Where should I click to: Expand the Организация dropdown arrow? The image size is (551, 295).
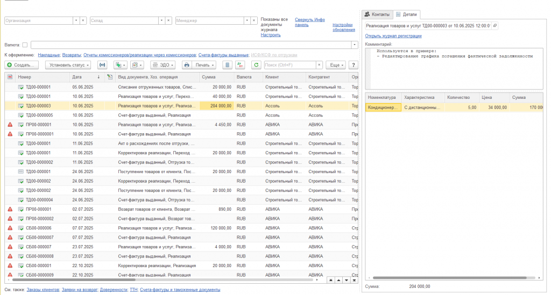[76, 21]
